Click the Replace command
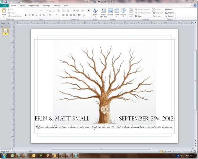This screenshot has width=198, height=159. (170, 13)
